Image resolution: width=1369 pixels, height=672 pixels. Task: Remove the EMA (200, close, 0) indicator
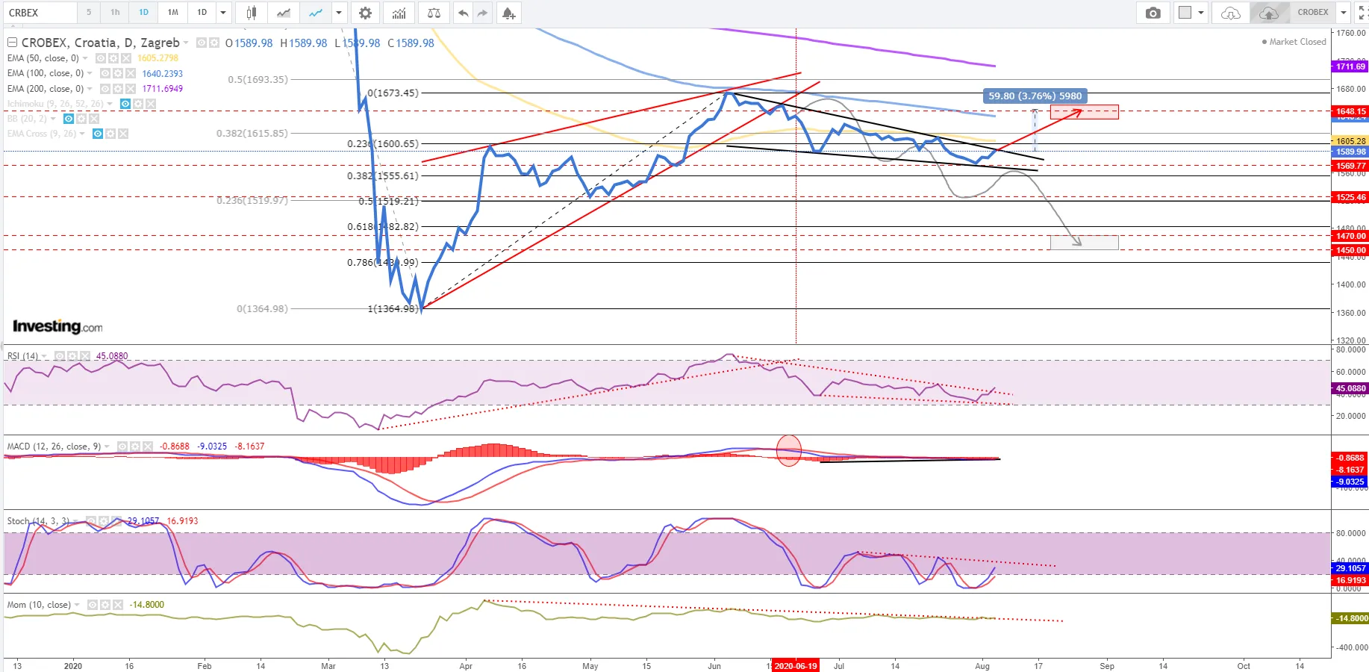[x=131, y=89]
